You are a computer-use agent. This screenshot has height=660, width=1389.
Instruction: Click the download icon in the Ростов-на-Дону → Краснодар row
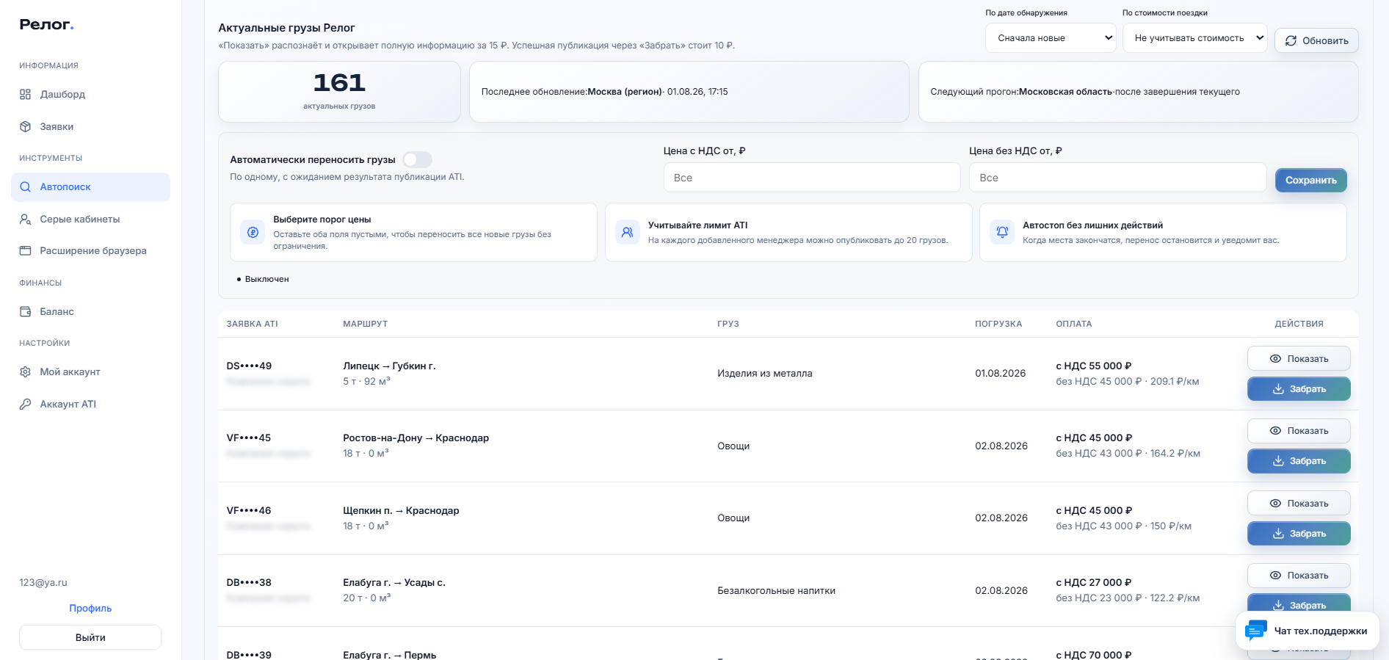1278,461
